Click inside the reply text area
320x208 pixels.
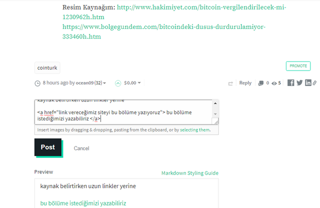(x=123, y=112)
